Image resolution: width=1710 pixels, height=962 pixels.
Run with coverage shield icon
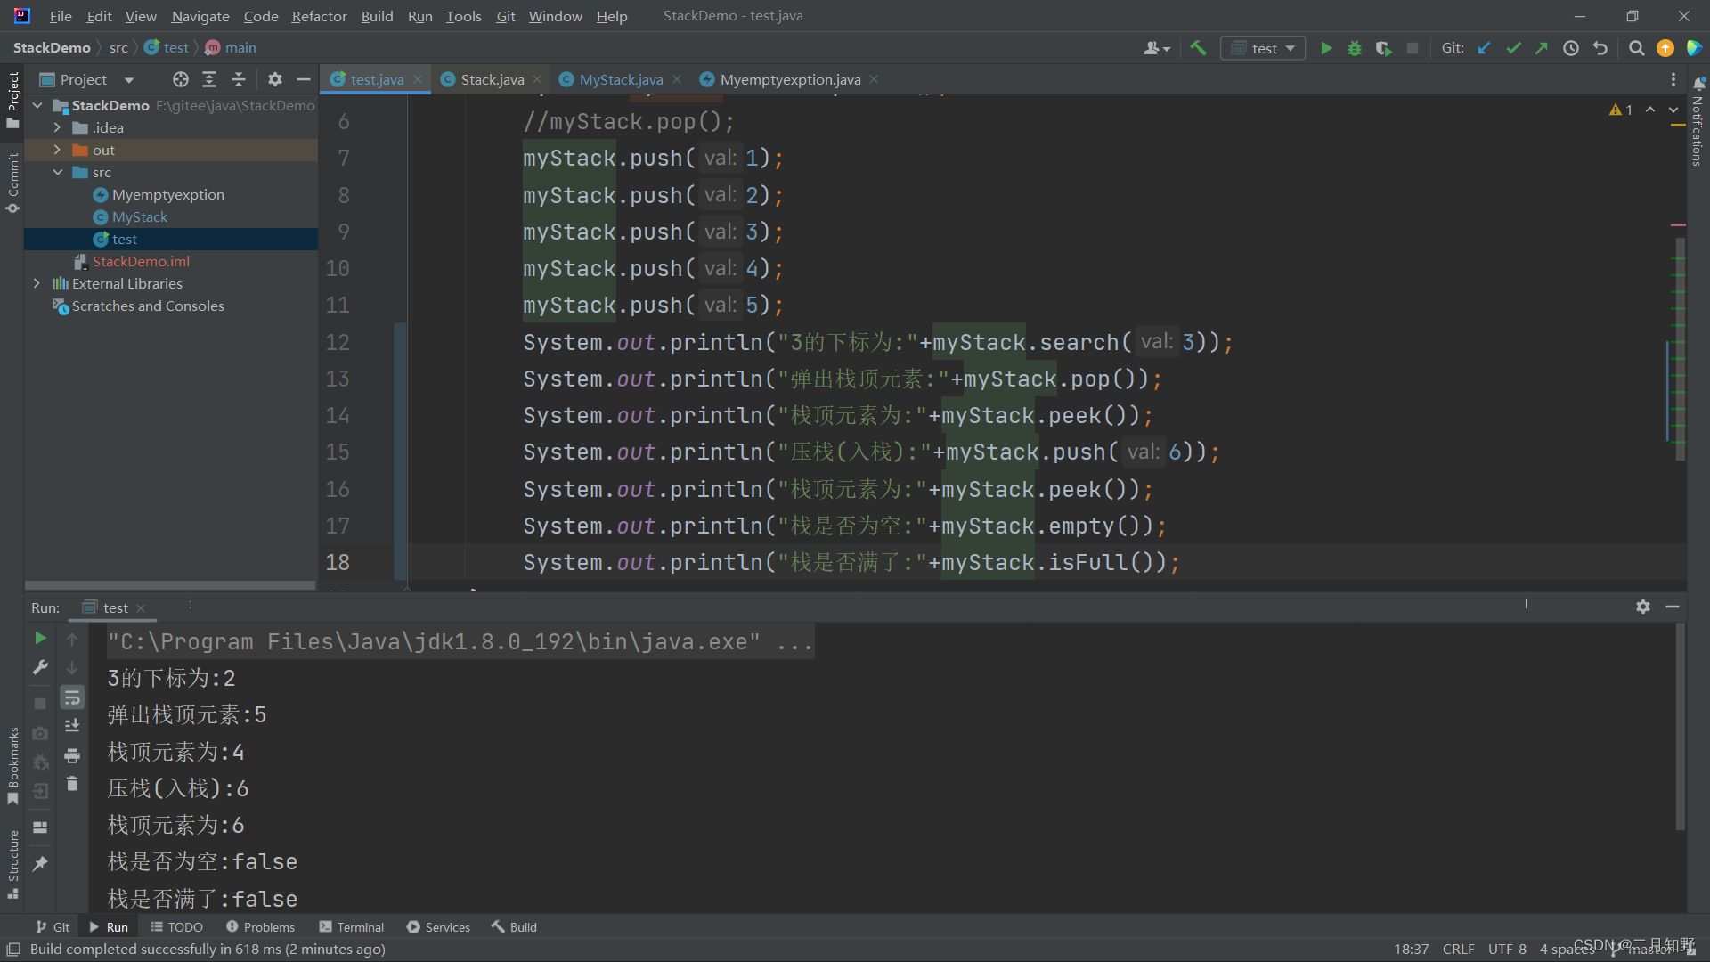(x=1383, y=48)
